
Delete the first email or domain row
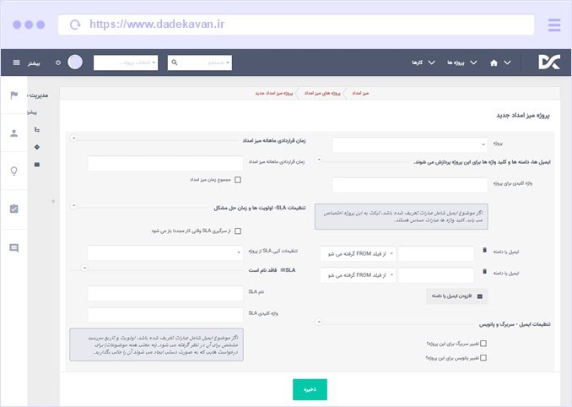[484, 250]
